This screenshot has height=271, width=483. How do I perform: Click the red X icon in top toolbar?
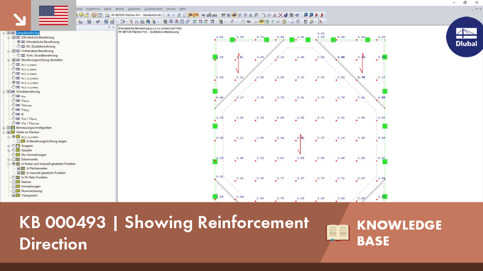tap(280, 15)
